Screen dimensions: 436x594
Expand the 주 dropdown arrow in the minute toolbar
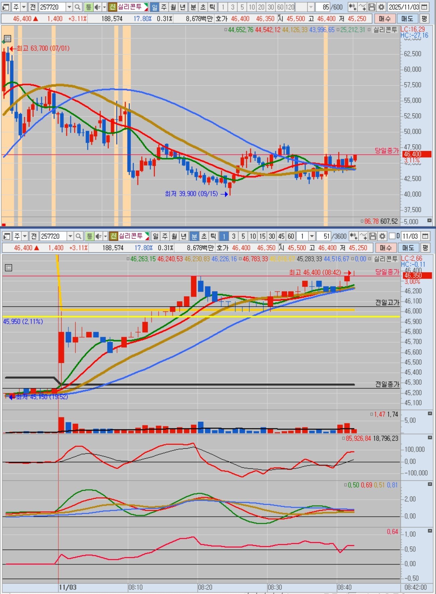coord(25,236)
